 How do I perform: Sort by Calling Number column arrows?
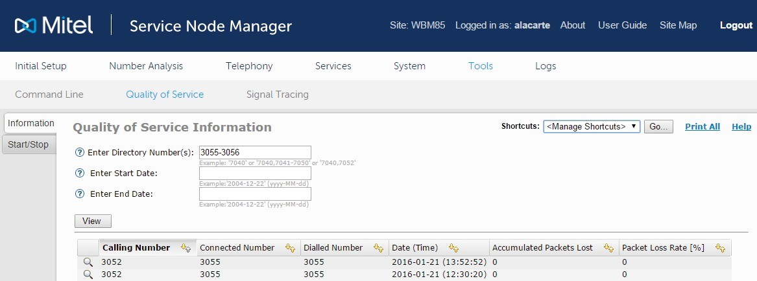pyautogui.click(x=186, y=248)
